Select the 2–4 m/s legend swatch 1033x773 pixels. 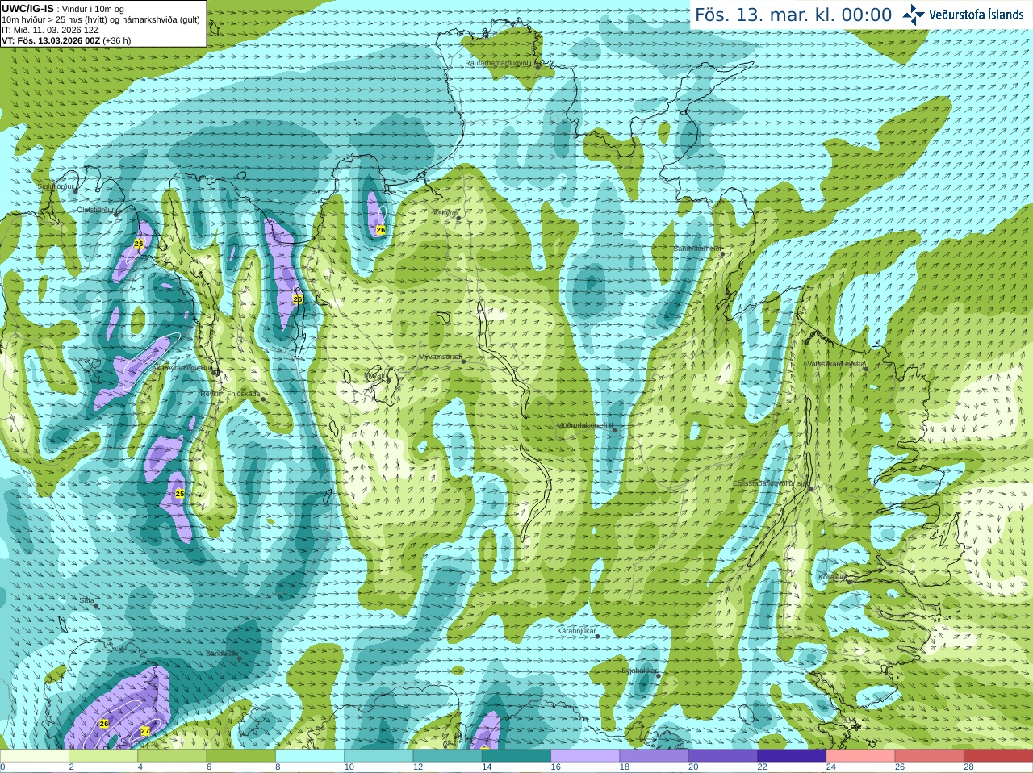[103, 756]
